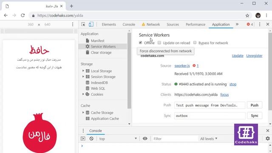Reload the page in the browser toolbar
Screen dimensions: 272x153
pyautogui.click(x=23, y=15)
